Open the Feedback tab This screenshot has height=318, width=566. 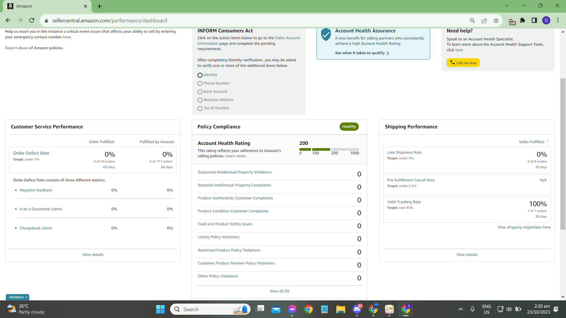[16, 297]
